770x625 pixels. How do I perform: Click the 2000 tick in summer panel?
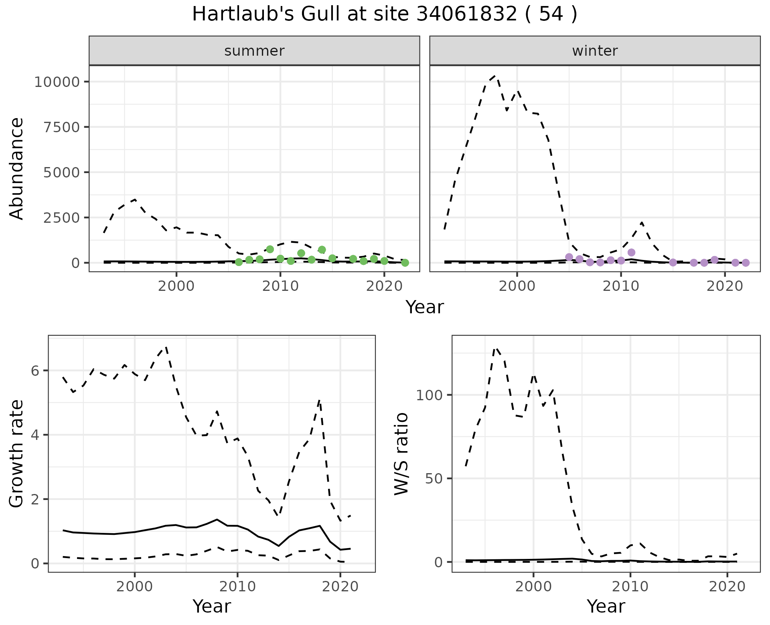(x=176, y=286)
